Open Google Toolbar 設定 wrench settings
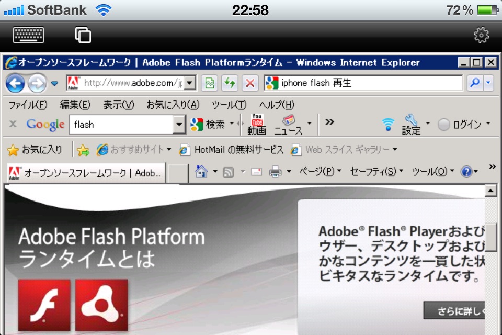This screenshot has height=335, width=502. [412, 125]
